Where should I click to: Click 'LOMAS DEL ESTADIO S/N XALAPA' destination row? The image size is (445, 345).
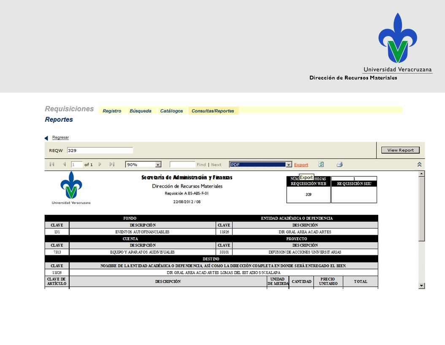(223, 273)
